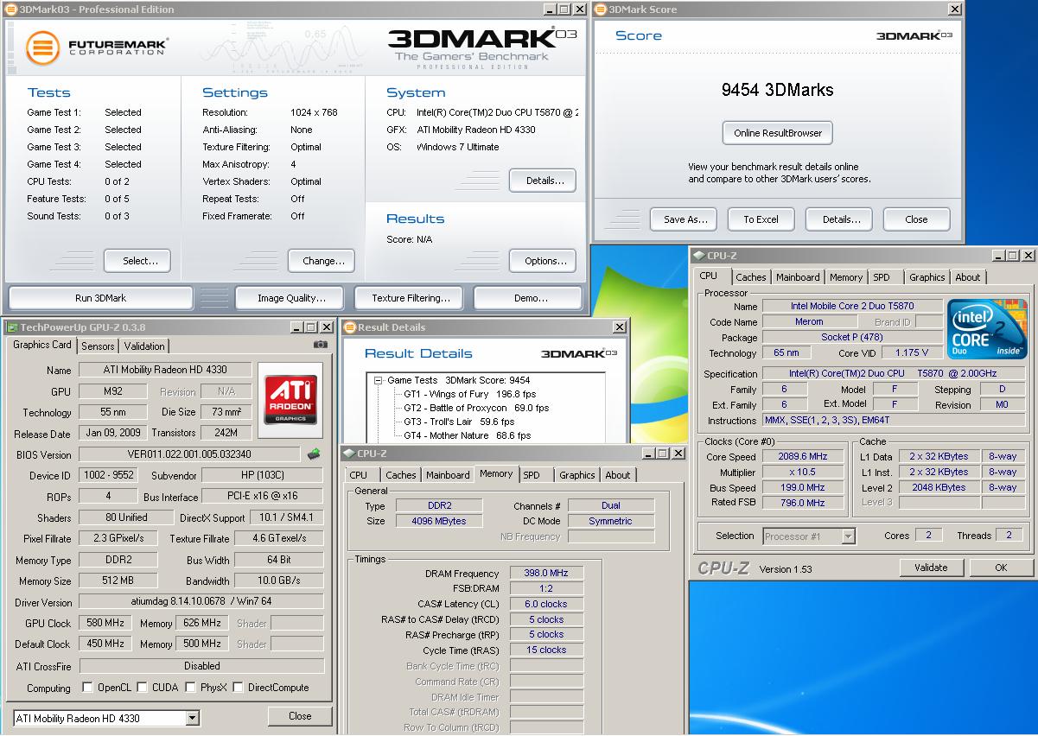Click the OK button in CPU-Z
1038x736 pixels.
click(1000, 568)
